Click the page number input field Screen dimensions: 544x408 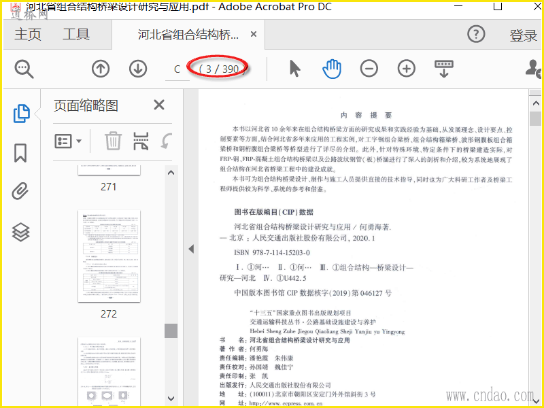click(177, 69)
